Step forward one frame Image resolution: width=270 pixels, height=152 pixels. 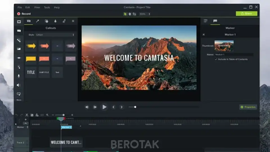click(x=95, y=107)
